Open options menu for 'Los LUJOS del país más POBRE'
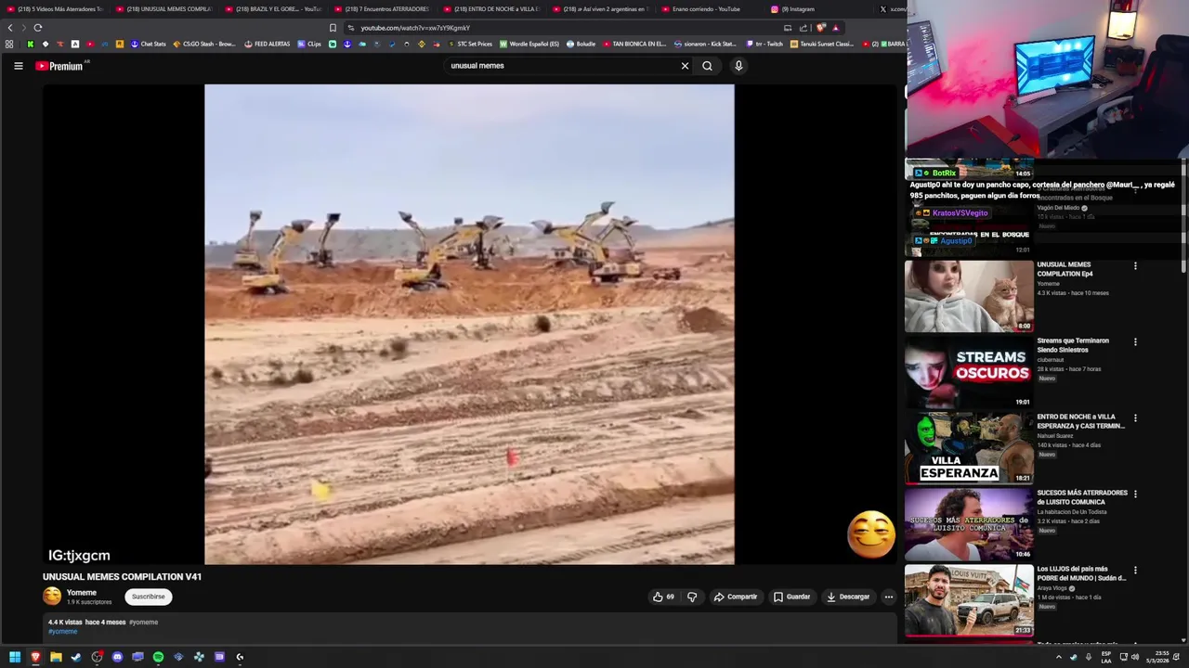The height and width of the screenshot is (668, 1189). coord(1135,571)
